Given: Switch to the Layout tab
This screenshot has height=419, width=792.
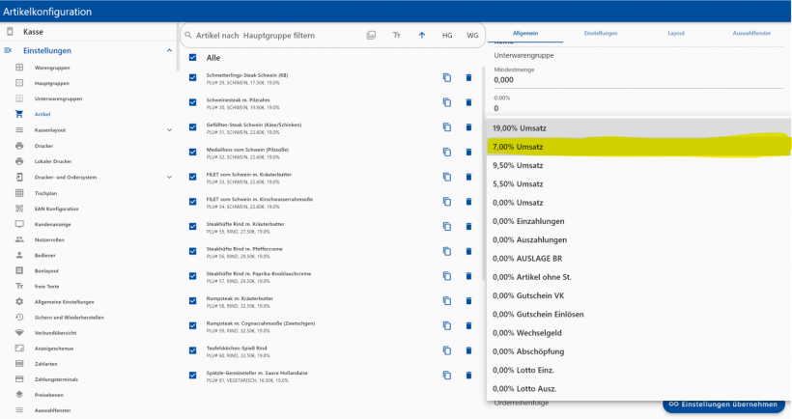Looking at the screenshot, I should 676,34.
